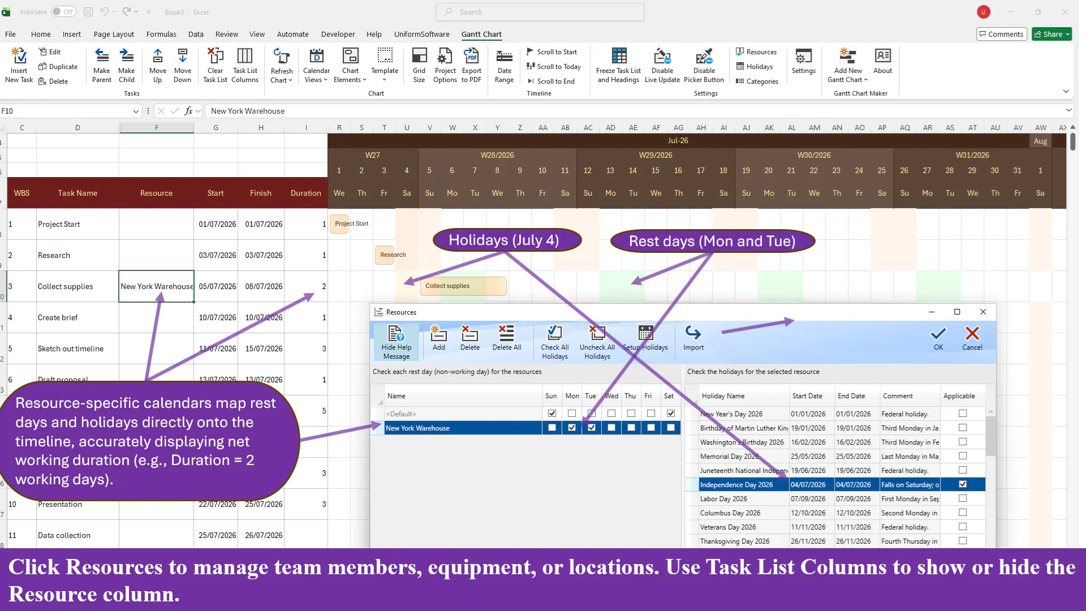1086x611 pixels.
Task: Clear the task list
Action: (215, 65)
